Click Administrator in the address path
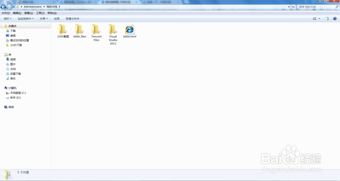340x181 pixels. pyautogui.click(x=33, y=7)
